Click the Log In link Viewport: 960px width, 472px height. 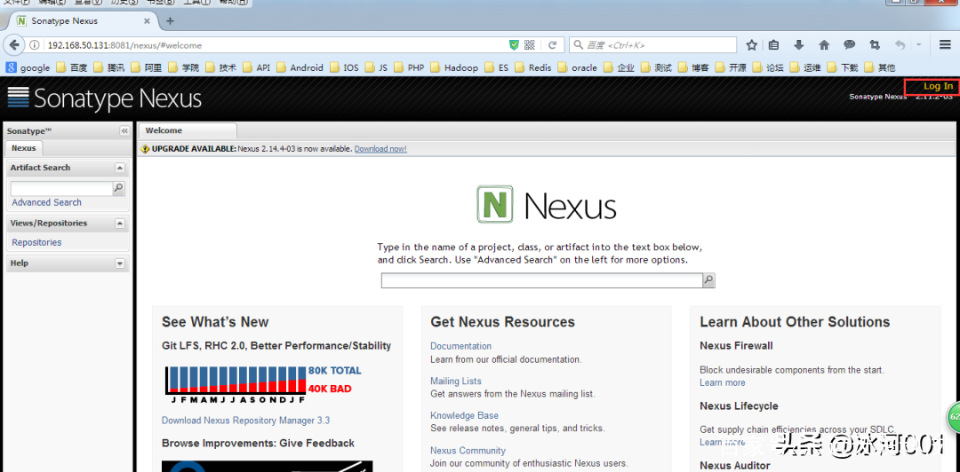[x=938, y=86]
